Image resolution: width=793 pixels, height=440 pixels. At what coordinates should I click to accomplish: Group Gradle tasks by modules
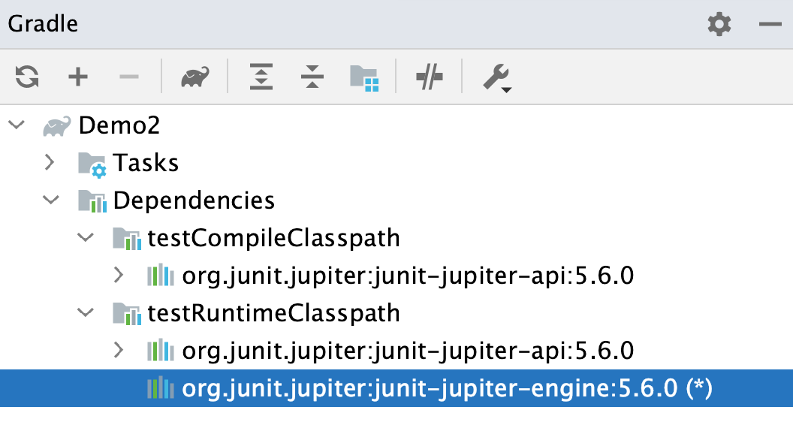368,77
